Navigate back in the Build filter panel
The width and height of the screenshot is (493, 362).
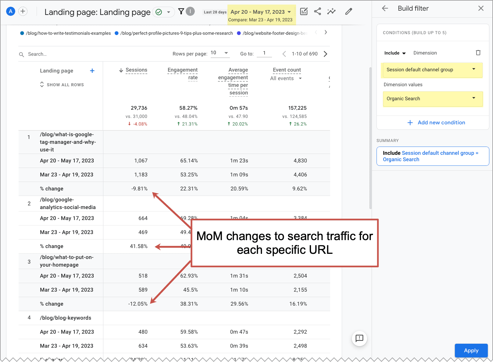pyautogui.click(x=385, y=9)
